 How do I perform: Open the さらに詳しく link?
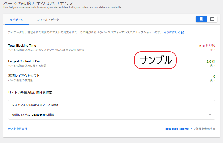tap(172, 33)
